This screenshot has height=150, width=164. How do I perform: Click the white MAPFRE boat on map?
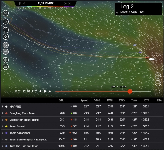point(152,59)
